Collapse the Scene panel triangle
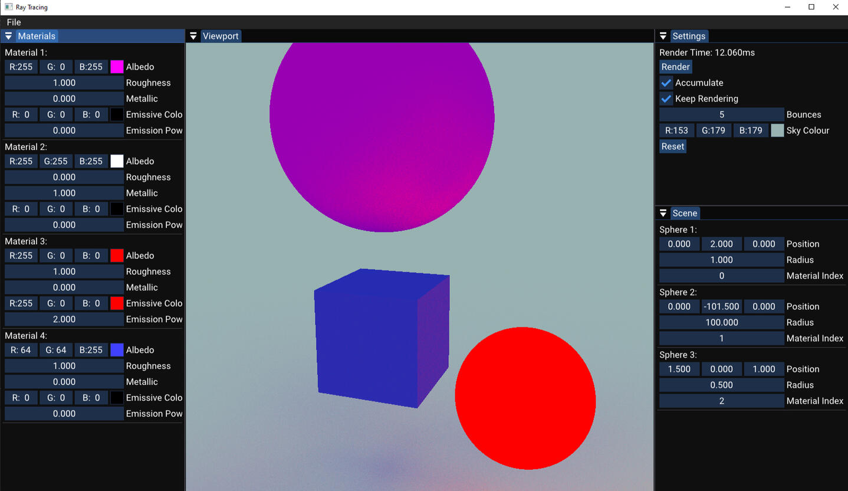Image resolution: width=848 pixels, height=491 pixels. pos(663,213)
